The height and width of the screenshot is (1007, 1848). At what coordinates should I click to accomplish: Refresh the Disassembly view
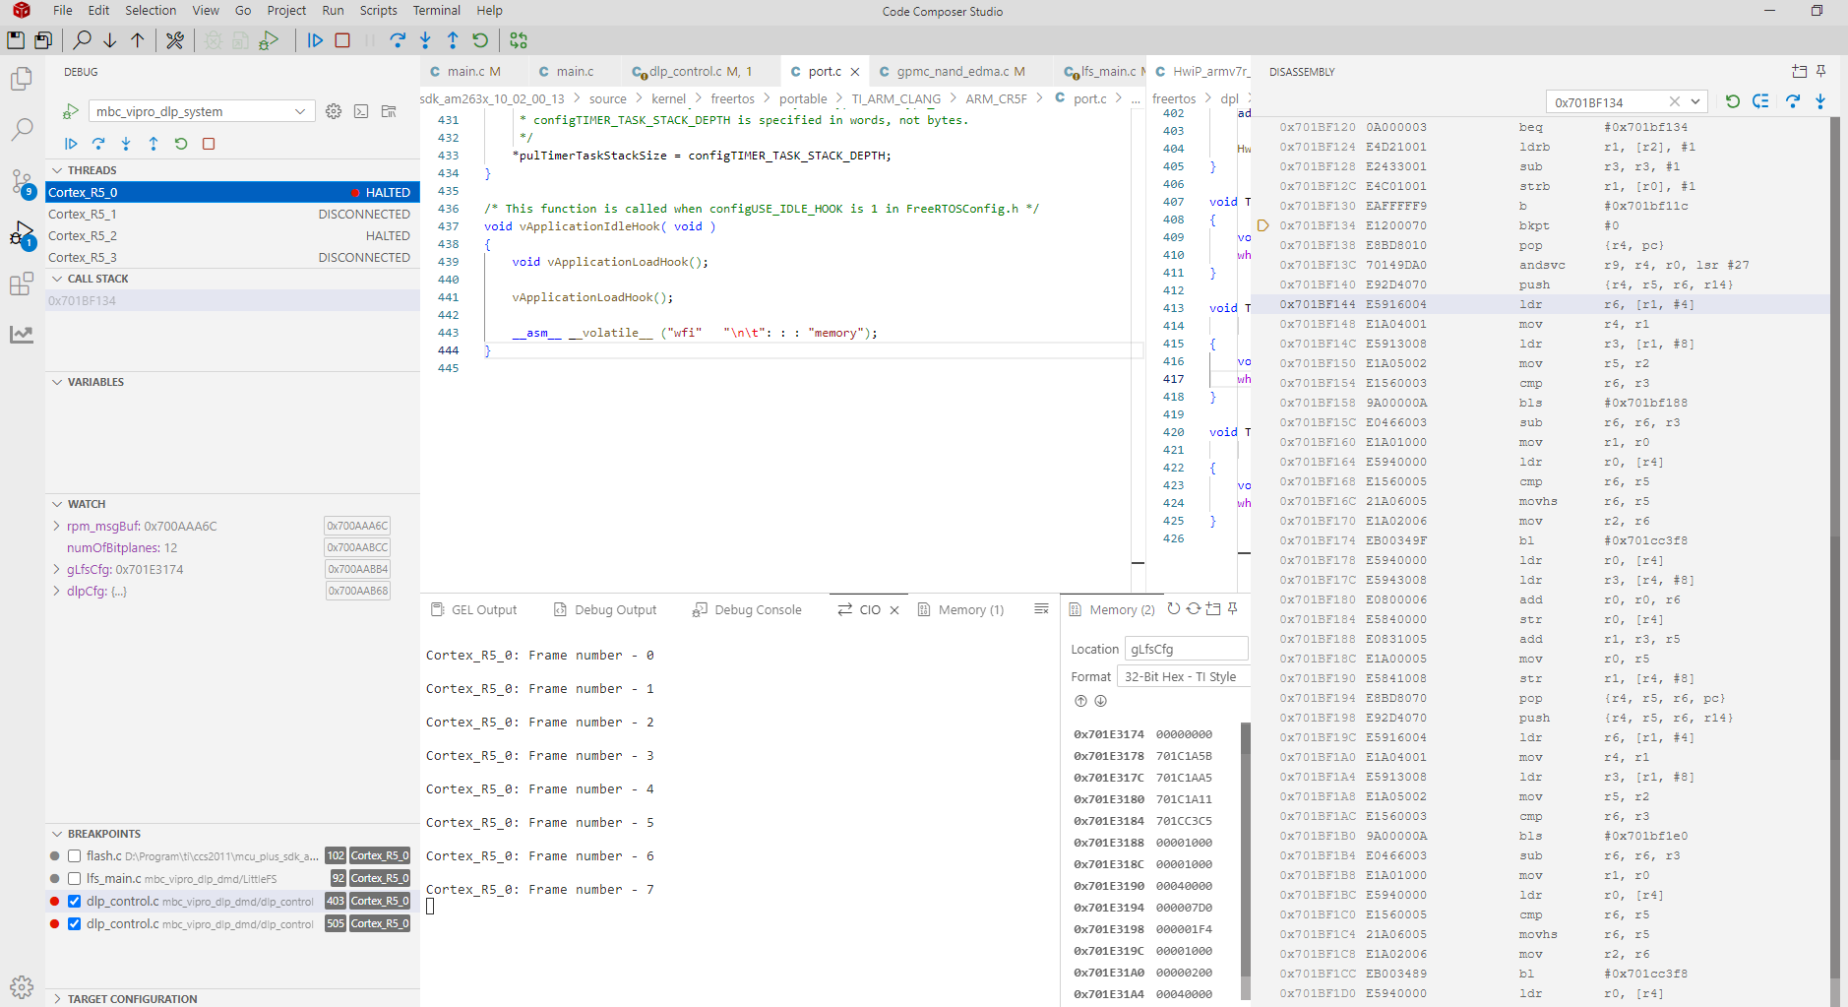point(1733,101)
